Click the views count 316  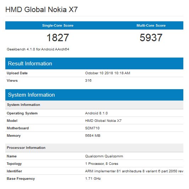click(x=88, y=81)
